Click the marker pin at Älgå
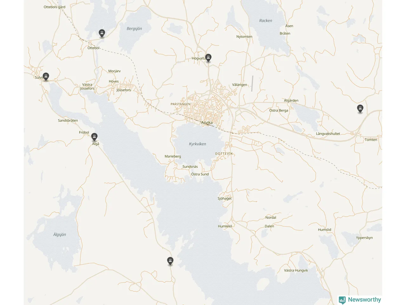This screenshot has height=305, width=406. pyautogui.click(x=94, y=137)
